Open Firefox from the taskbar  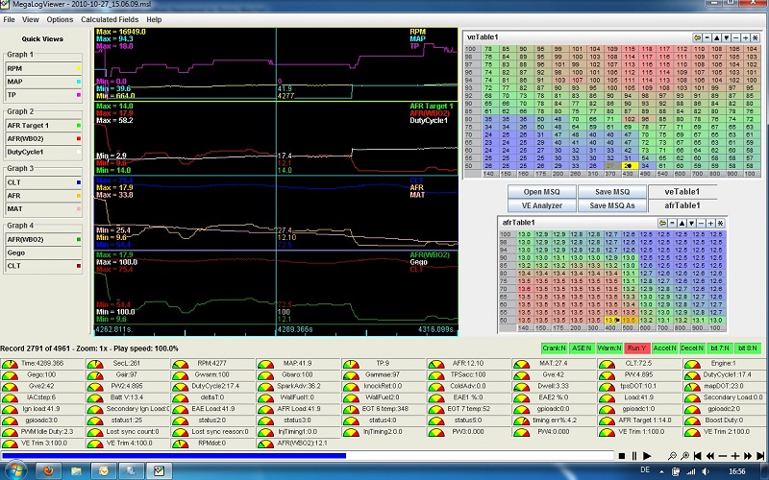pos(50,470)
